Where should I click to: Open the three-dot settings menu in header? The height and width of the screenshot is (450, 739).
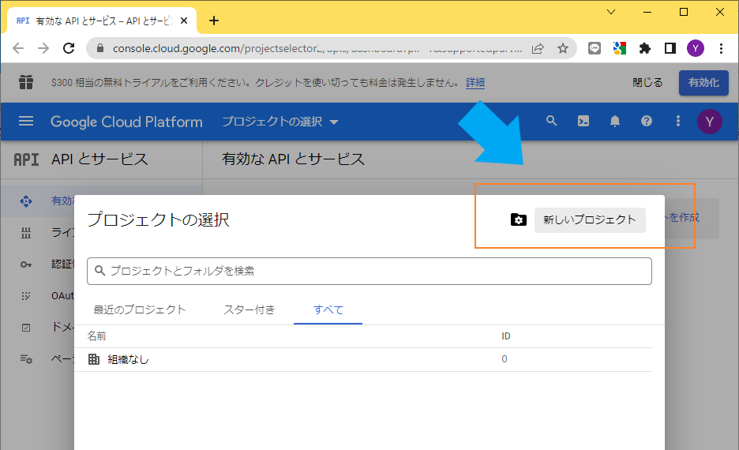coord(678,121)
